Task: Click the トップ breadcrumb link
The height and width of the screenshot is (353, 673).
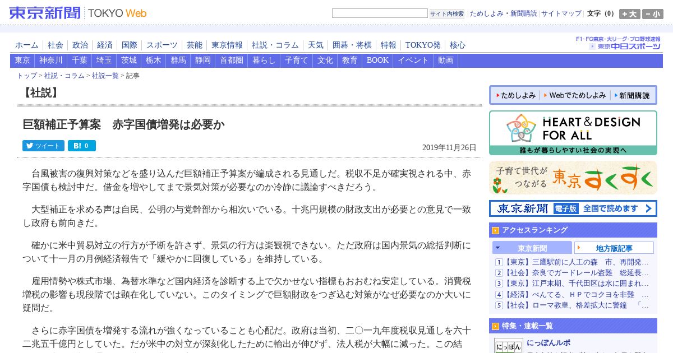Action: pos(27,76)
